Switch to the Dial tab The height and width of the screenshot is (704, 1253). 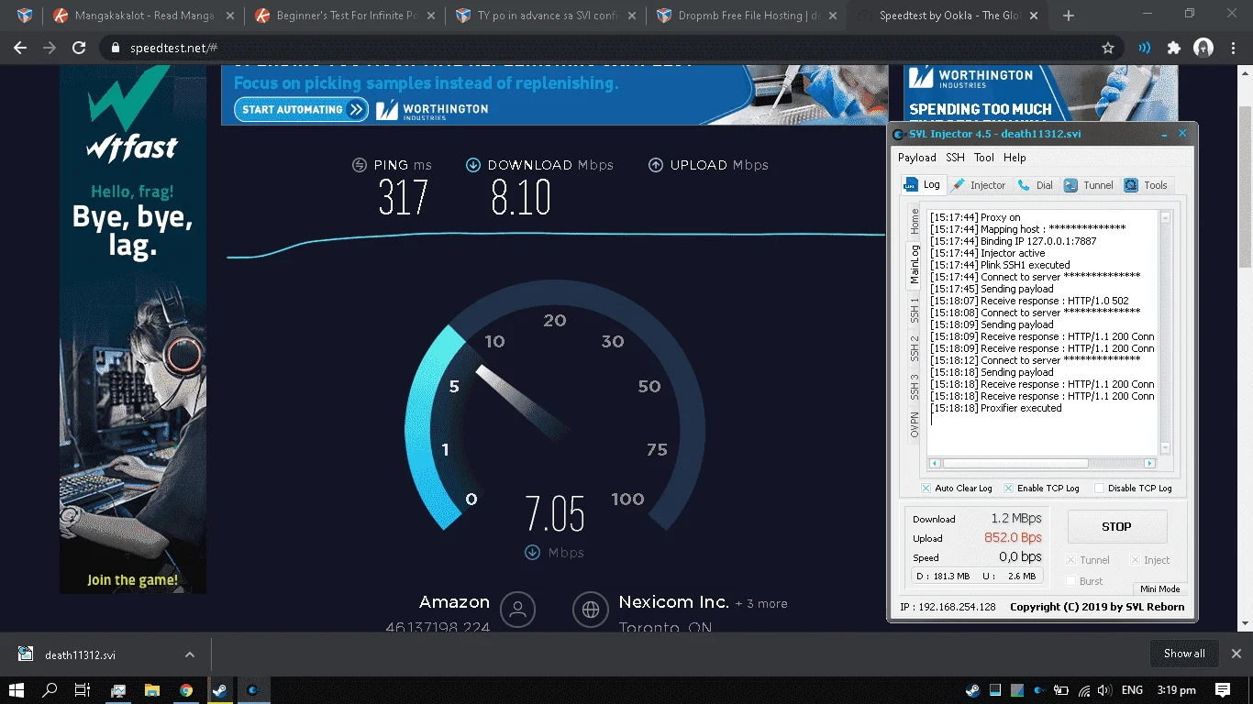[1036, 185]
